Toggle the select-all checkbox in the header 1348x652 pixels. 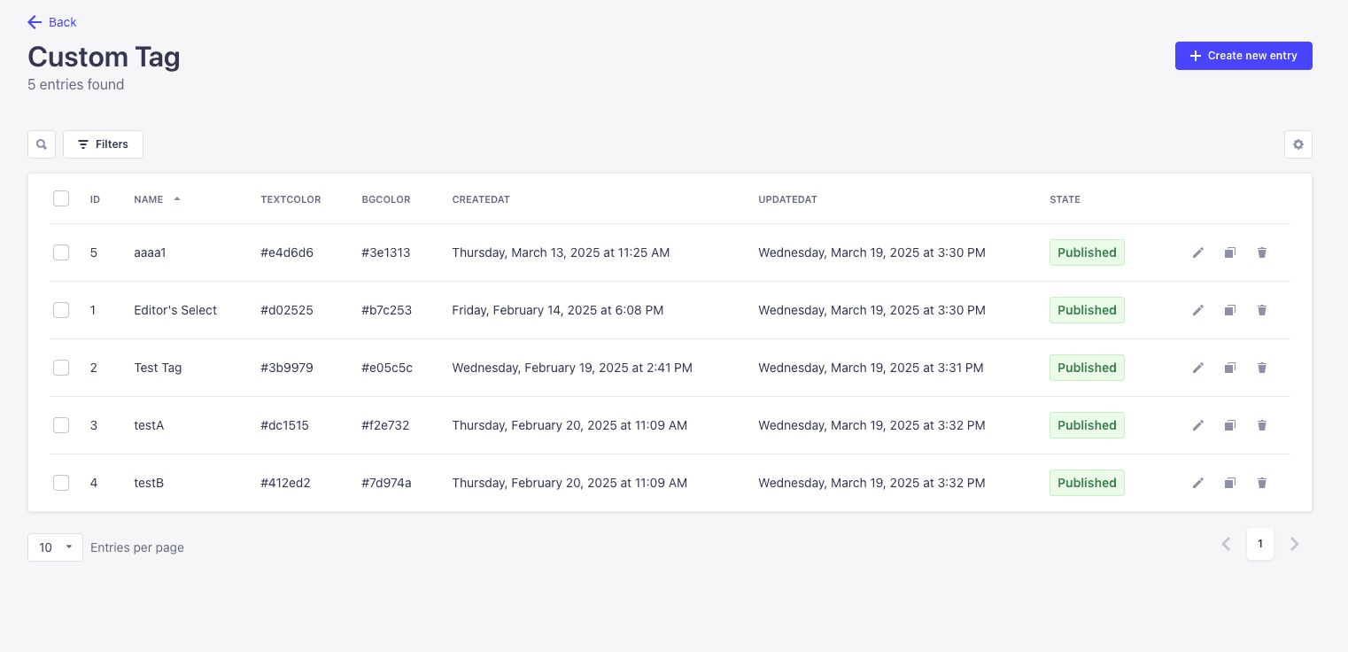tap(61, 198)
